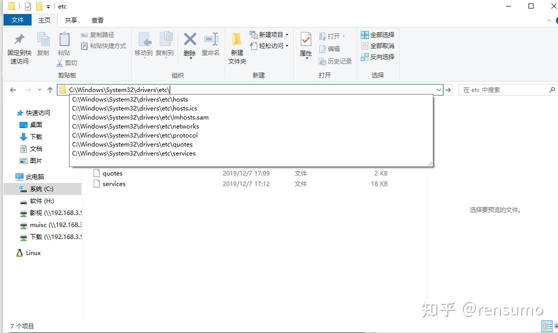Select Software (H:) drive
The image size is (558, 333).
(x=37, y=201)
